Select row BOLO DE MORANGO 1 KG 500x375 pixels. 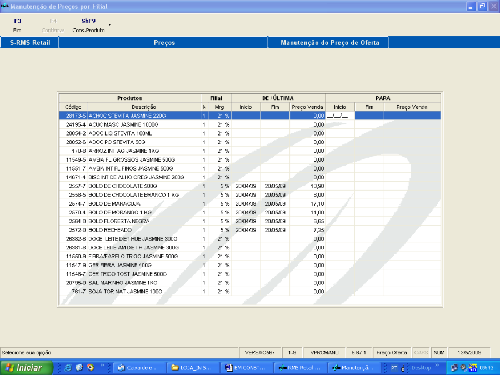(x=249, y=212)
